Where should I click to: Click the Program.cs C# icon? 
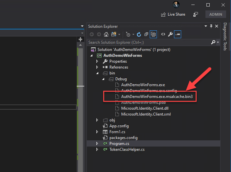coord(105,144)
